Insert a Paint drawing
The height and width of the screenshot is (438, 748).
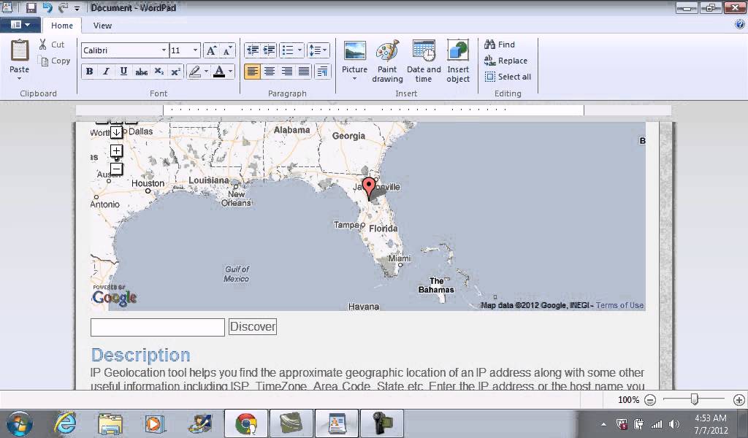pos(387,61)
